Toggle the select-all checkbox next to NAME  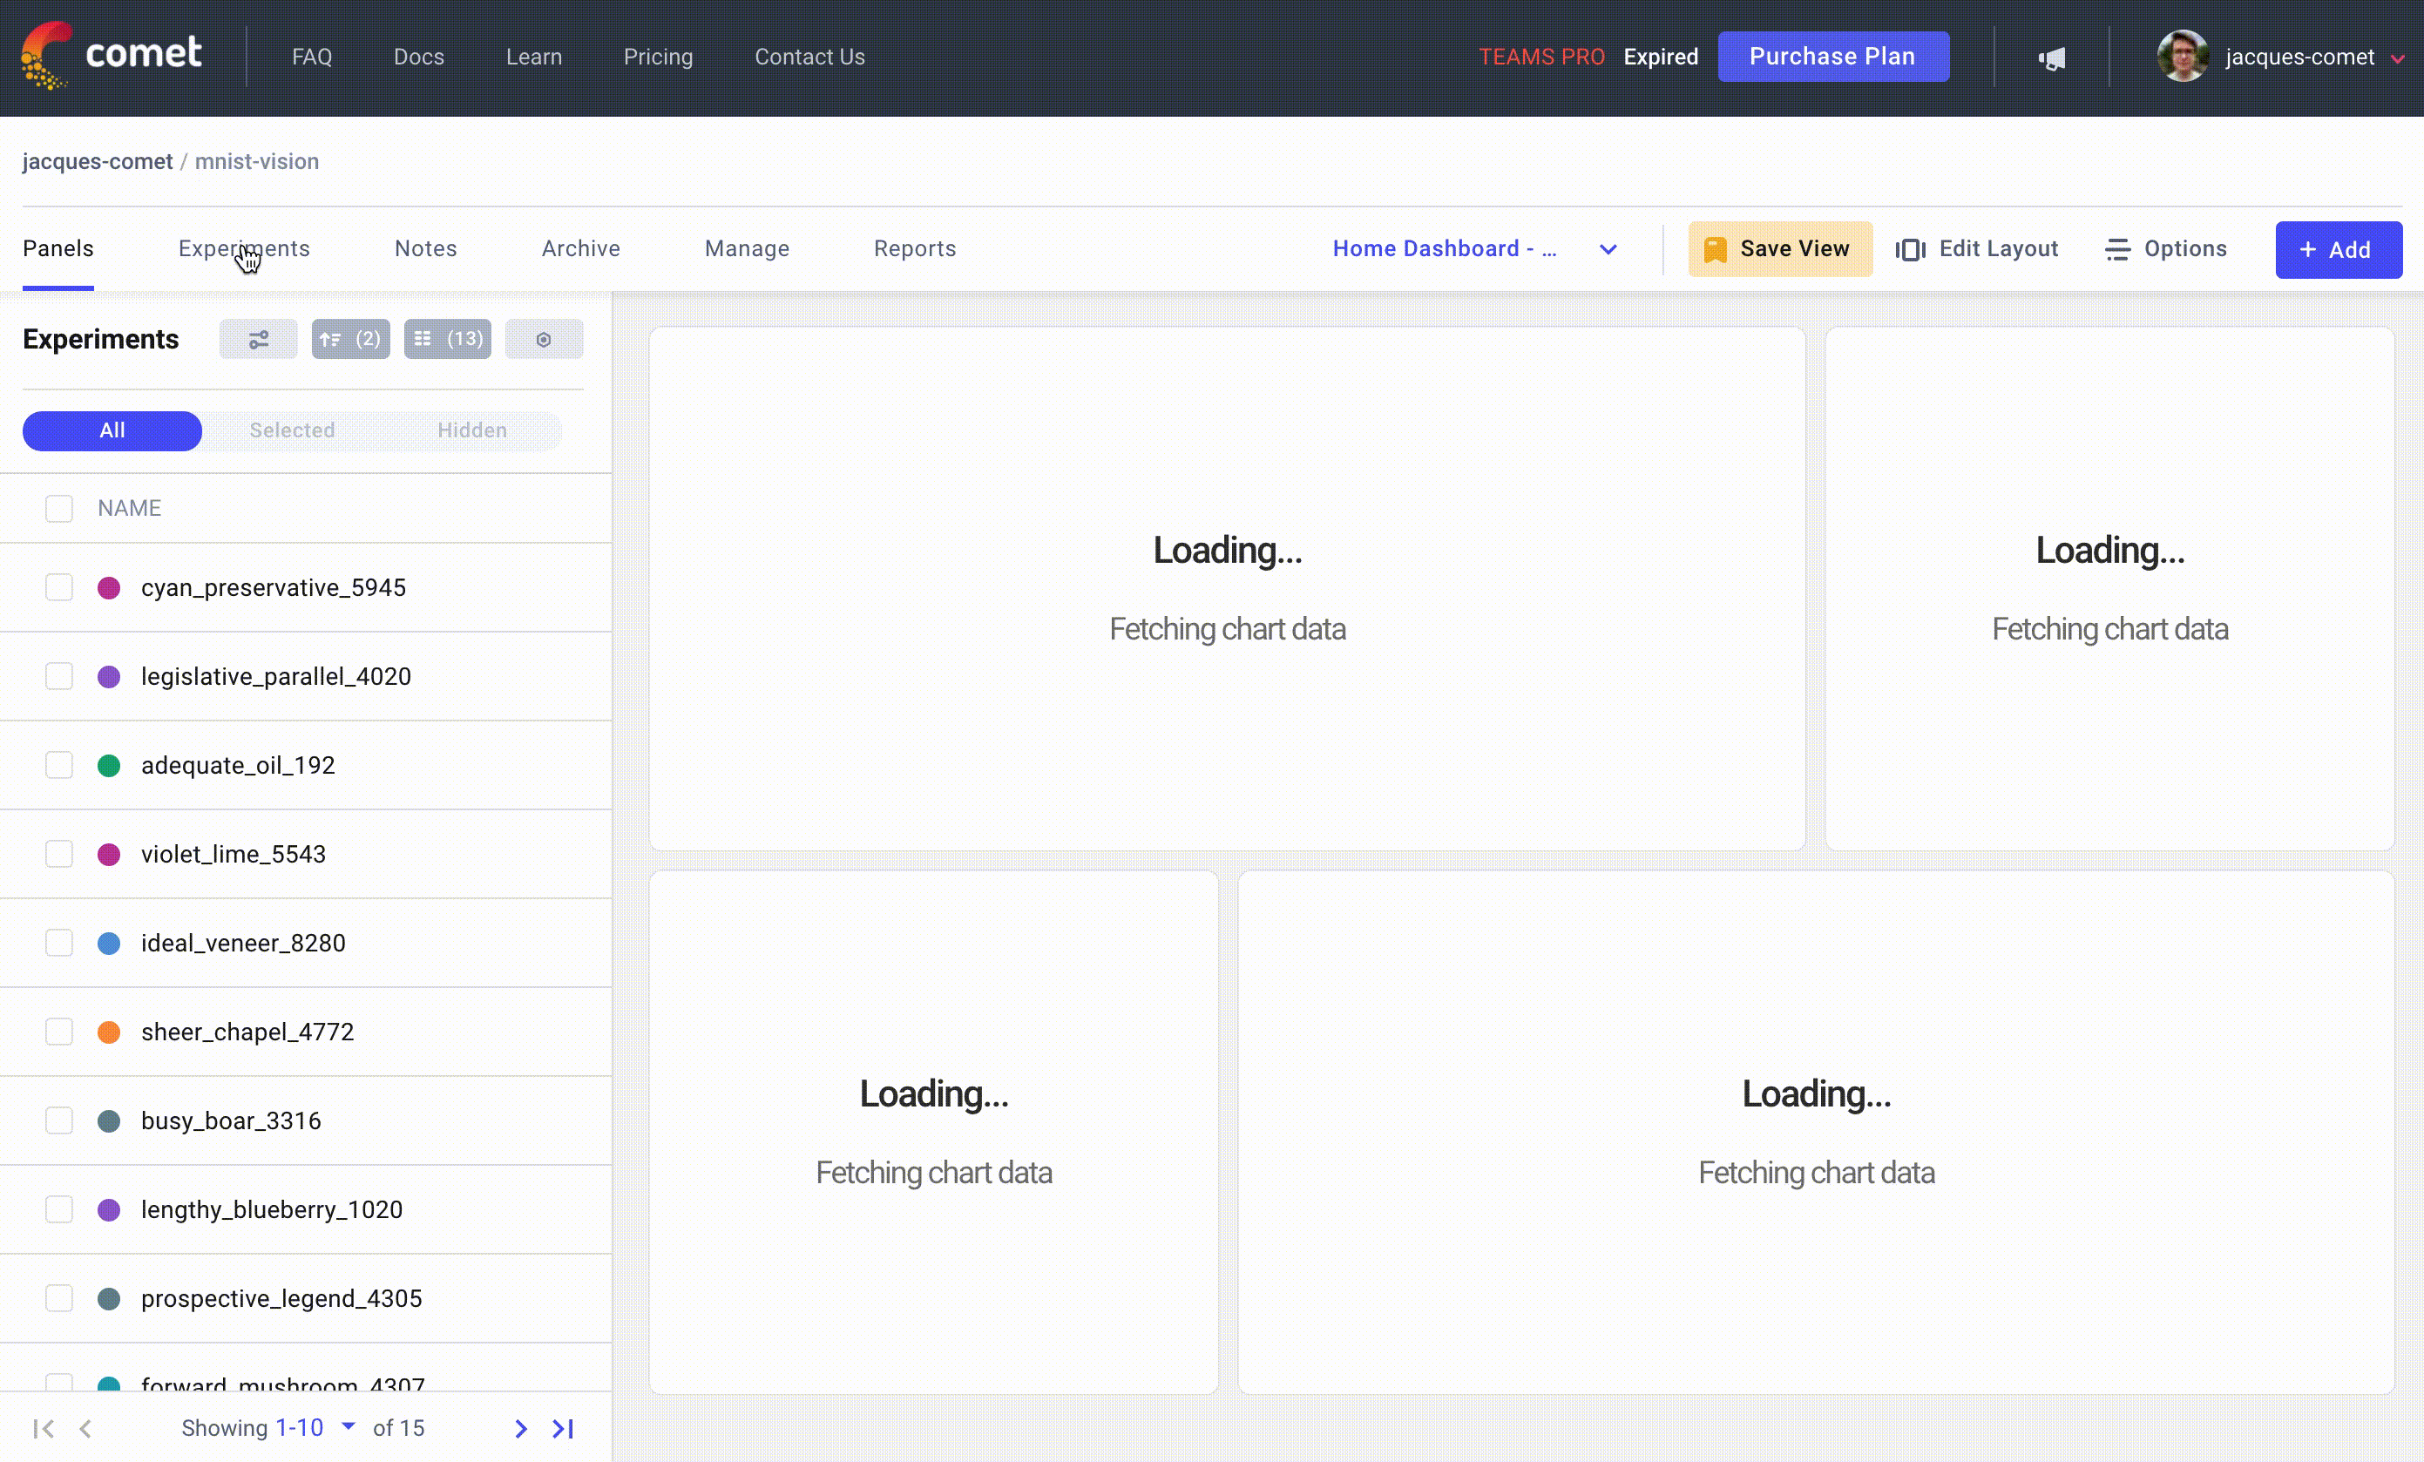(x=59, y=509)
